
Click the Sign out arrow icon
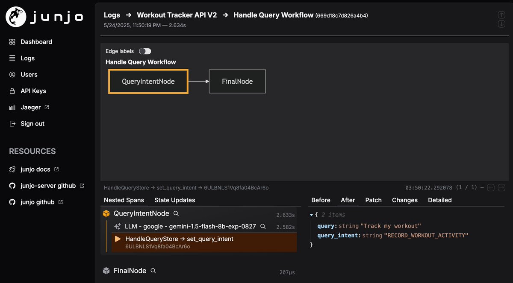coord(12,124)
